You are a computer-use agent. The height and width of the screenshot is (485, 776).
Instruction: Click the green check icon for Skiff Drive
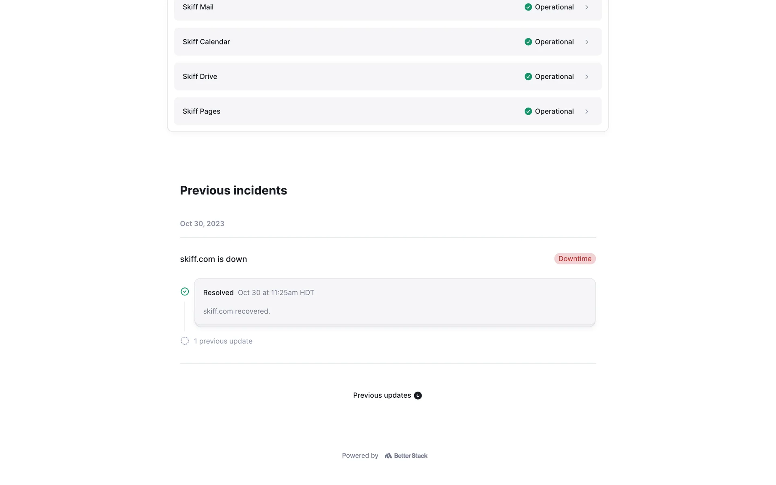tap(528, 76)
